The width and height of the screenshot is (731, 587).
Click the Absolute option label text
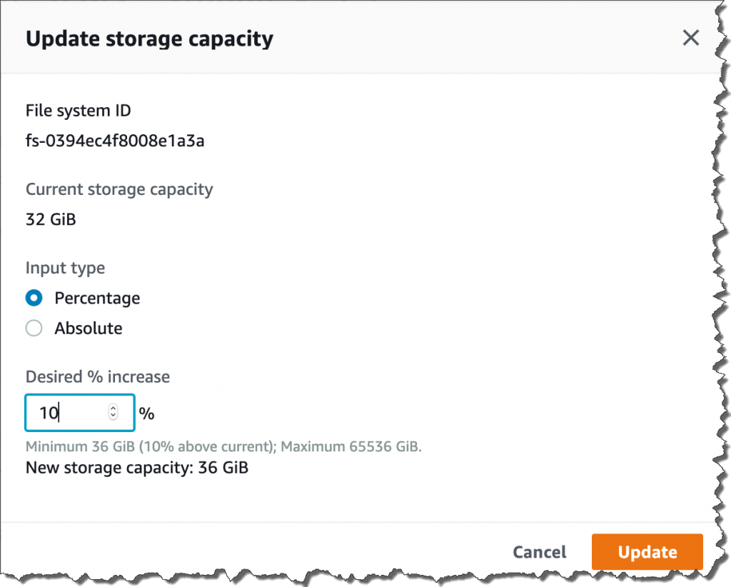click(89, 328)
